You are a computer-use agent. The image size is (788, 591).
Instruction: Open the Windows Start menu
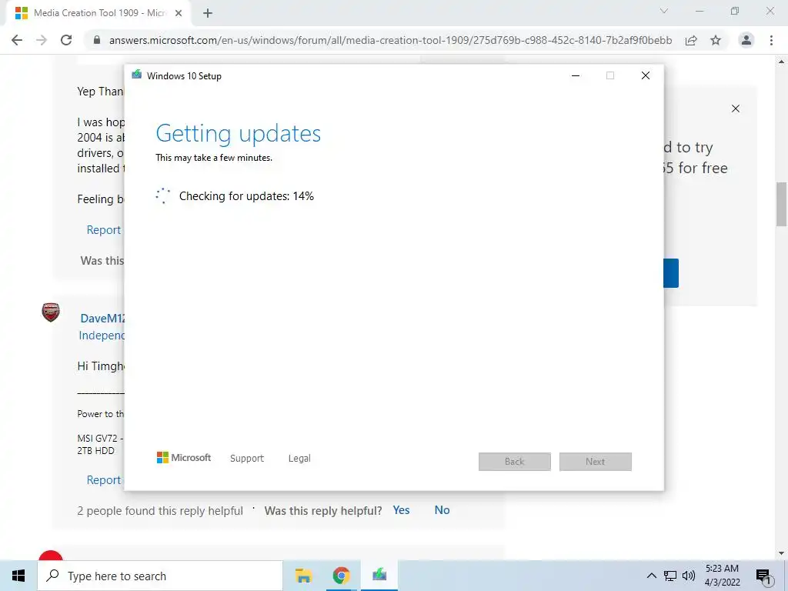point(18,576)
